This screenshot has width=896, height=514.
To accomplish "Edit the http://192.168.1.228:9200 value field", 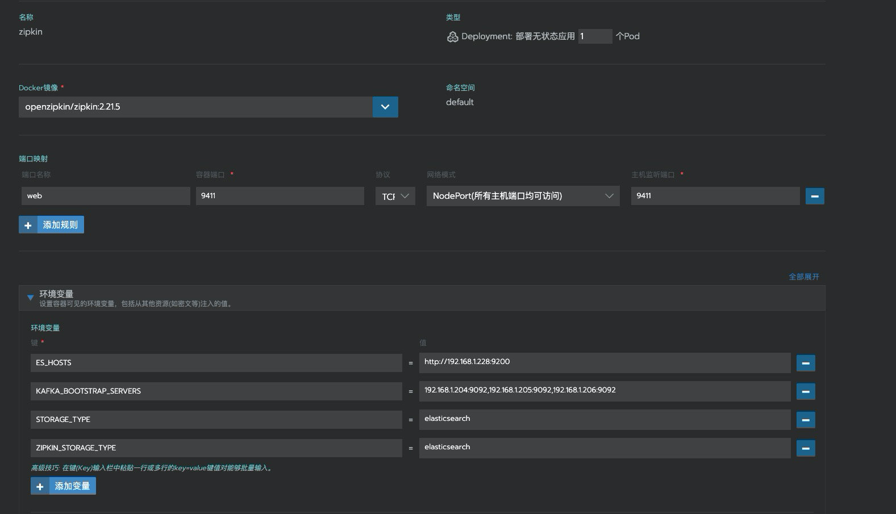I will [x=605, y=363].
